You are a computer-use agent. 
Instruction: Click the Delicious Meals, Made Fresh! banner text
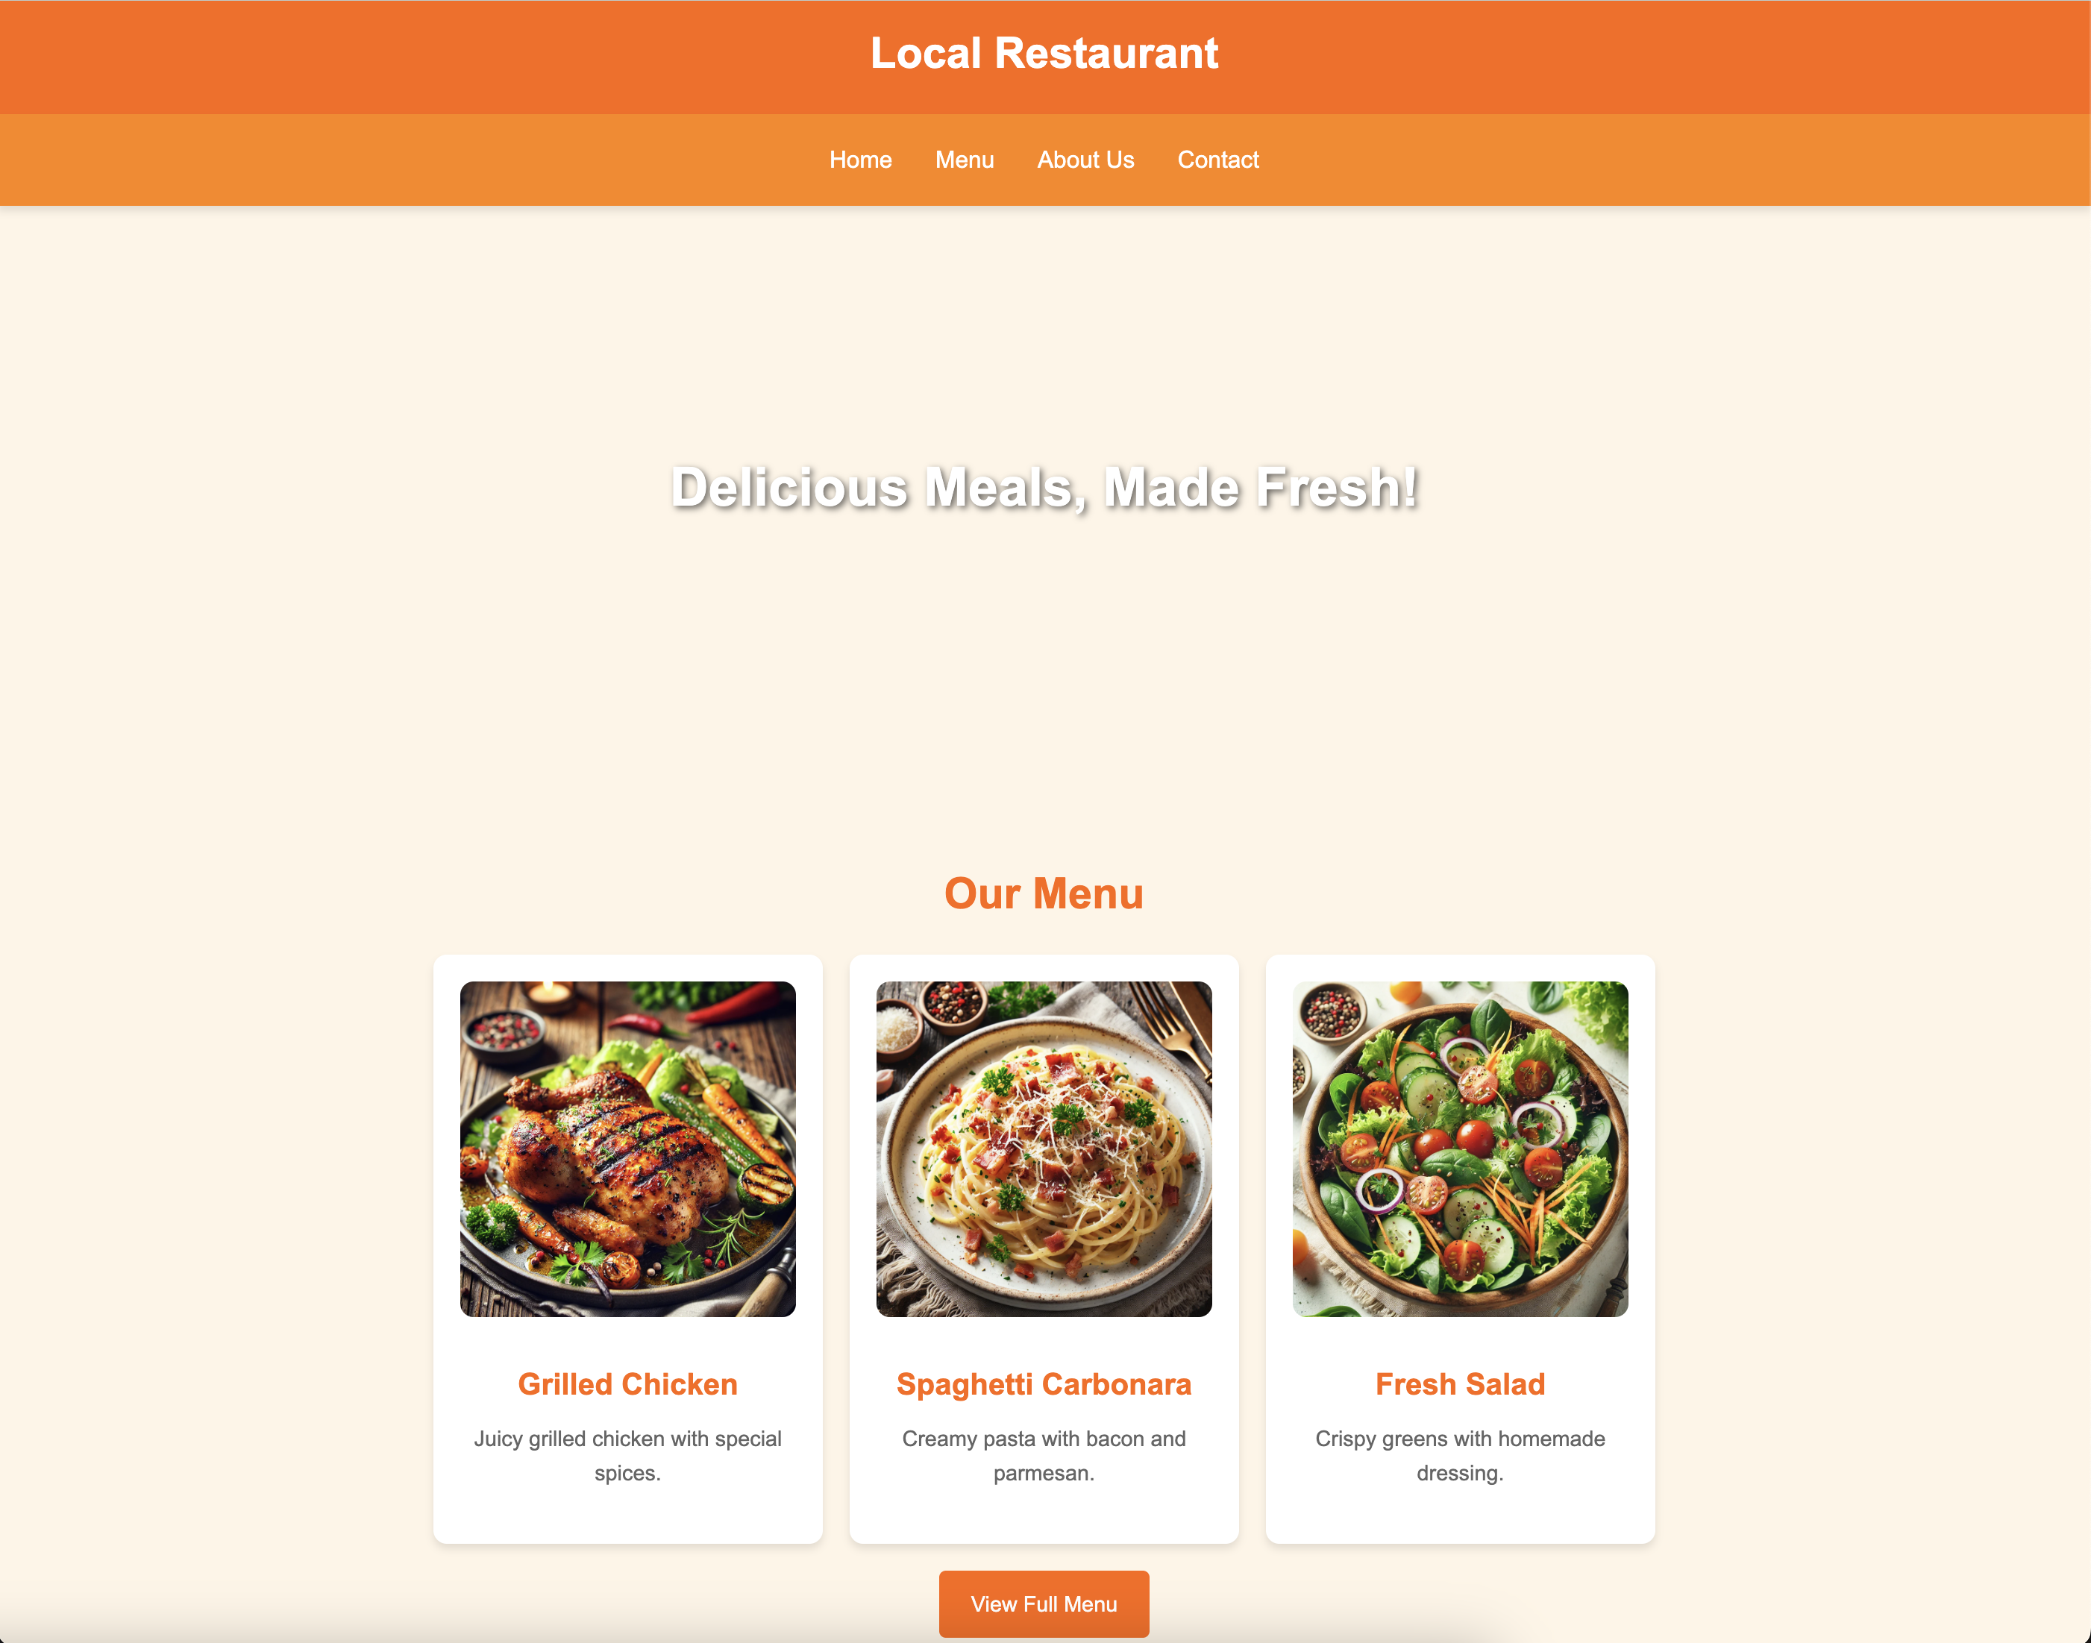point(1044,488)
